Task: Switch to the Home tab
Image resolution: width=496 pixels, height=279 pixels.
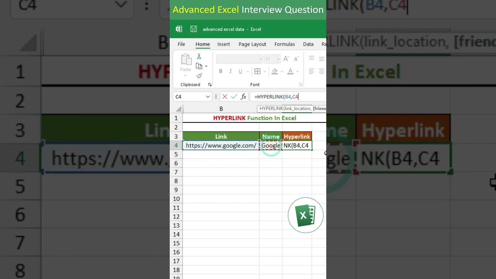Action: [x=203, y=44]
